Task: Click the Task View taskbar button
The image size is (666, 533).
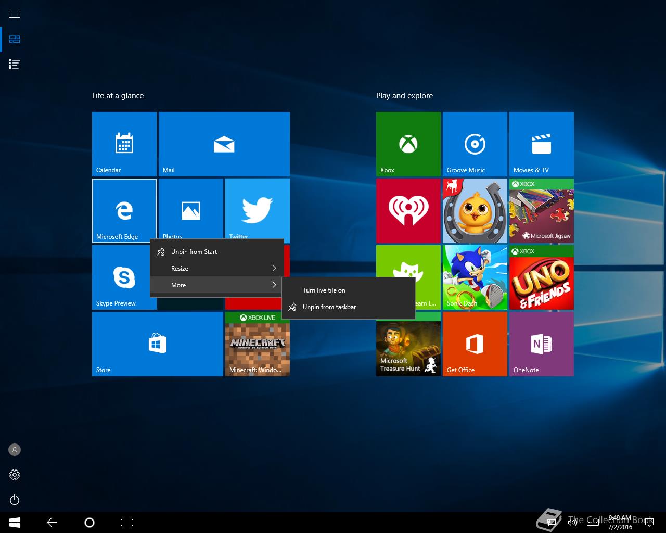Action: coord(127,523)
